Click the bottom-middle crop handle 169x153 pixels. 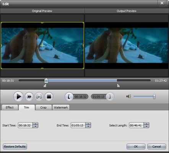click(x=42, y=68)
